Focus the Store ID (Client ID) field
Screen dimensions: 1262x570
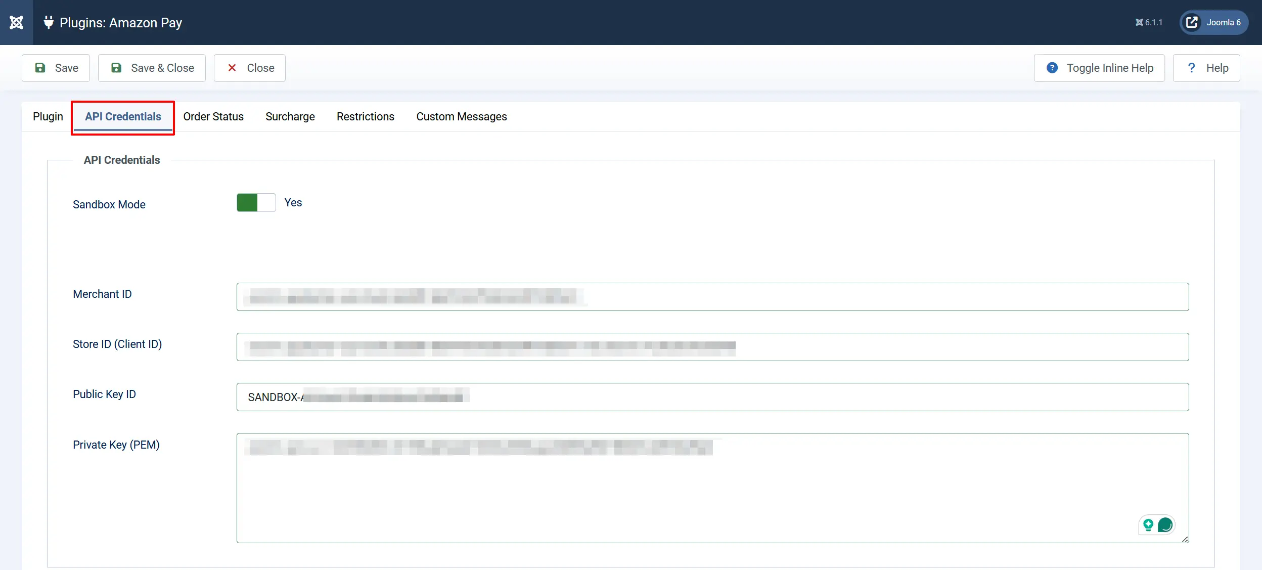tap(713, 347)
